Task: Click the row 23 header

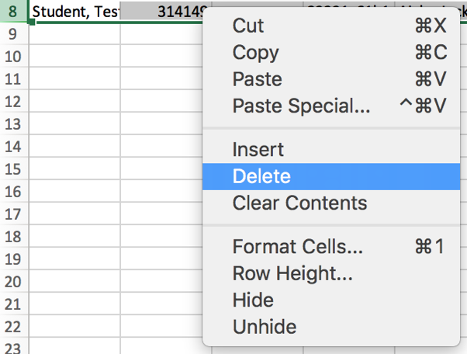Action: click(x=12, y=348)
